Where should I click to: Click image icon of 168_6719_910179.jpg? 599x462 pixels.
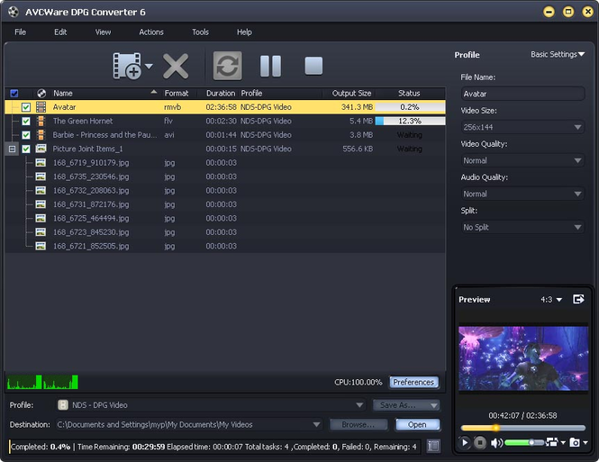pyautogui.click(x=41, y=163)
